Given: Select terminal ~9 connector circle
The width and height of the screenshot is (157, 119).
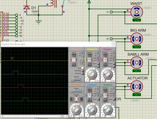Looking at the screenshot, I should click(16, 18).
